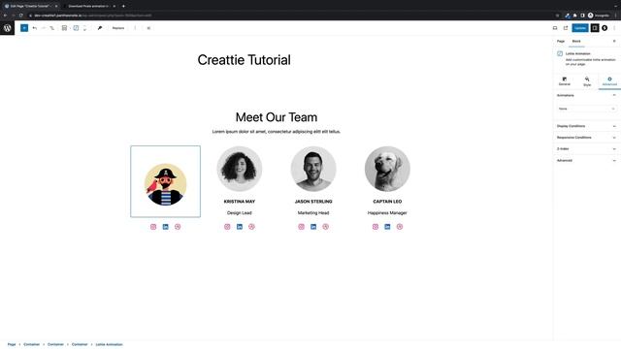Click the JASON STERLING name text
Image resolution: width=621 pixels, height=349 pixels.
313,202
